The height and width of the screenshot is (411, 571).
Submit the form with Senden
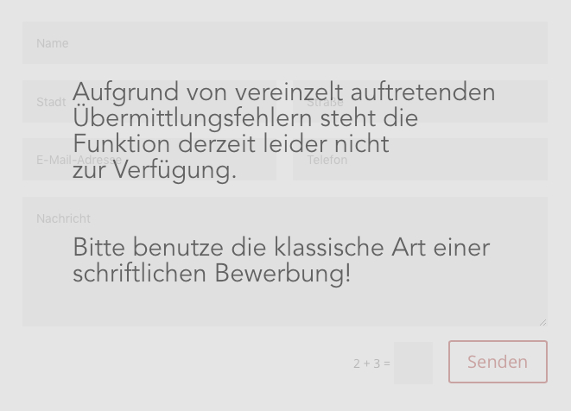coord(498,362)
